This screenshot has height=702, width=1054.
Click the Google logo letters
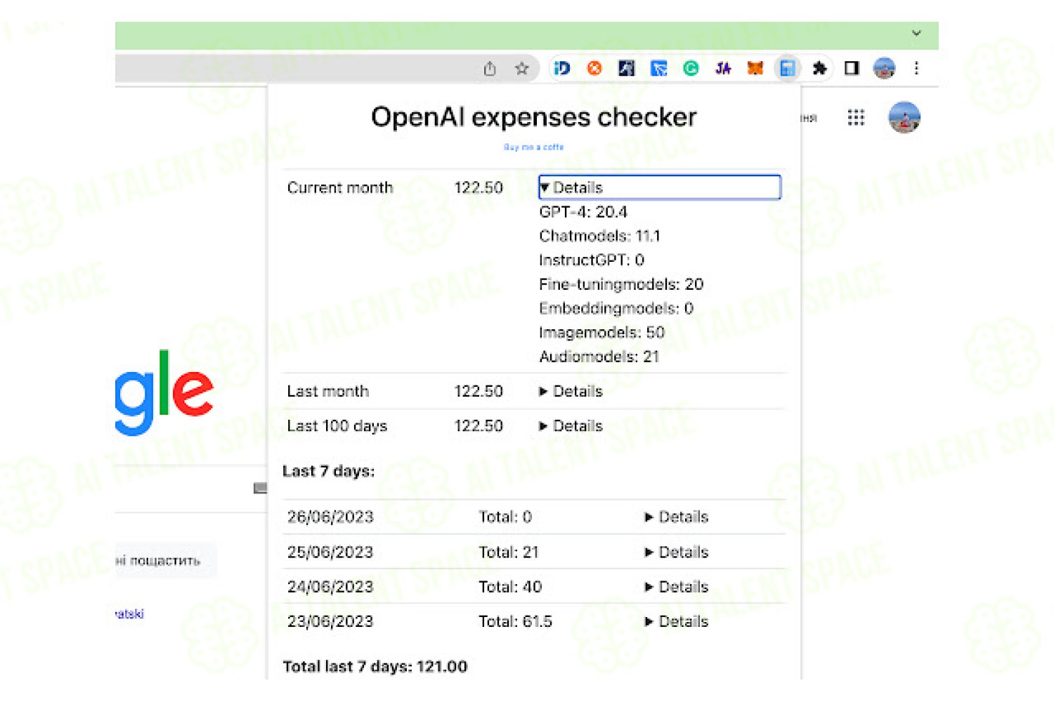click(x=164, y=392)
